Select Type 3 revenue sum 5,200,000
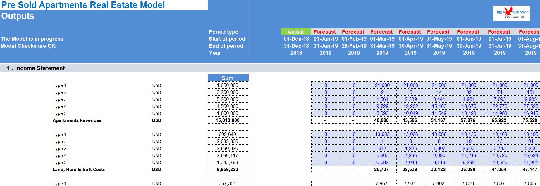 click(x=228, y=99)
